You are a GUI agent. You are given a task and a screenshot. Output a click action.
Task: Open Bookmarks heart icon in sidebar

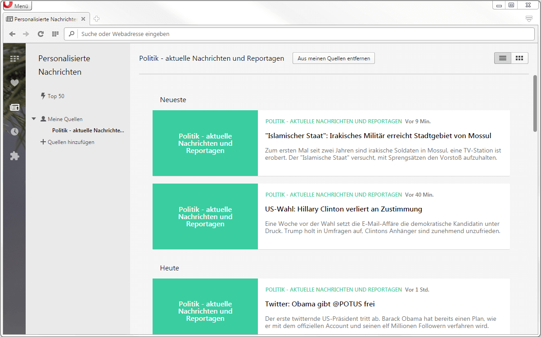pos(14,83)
